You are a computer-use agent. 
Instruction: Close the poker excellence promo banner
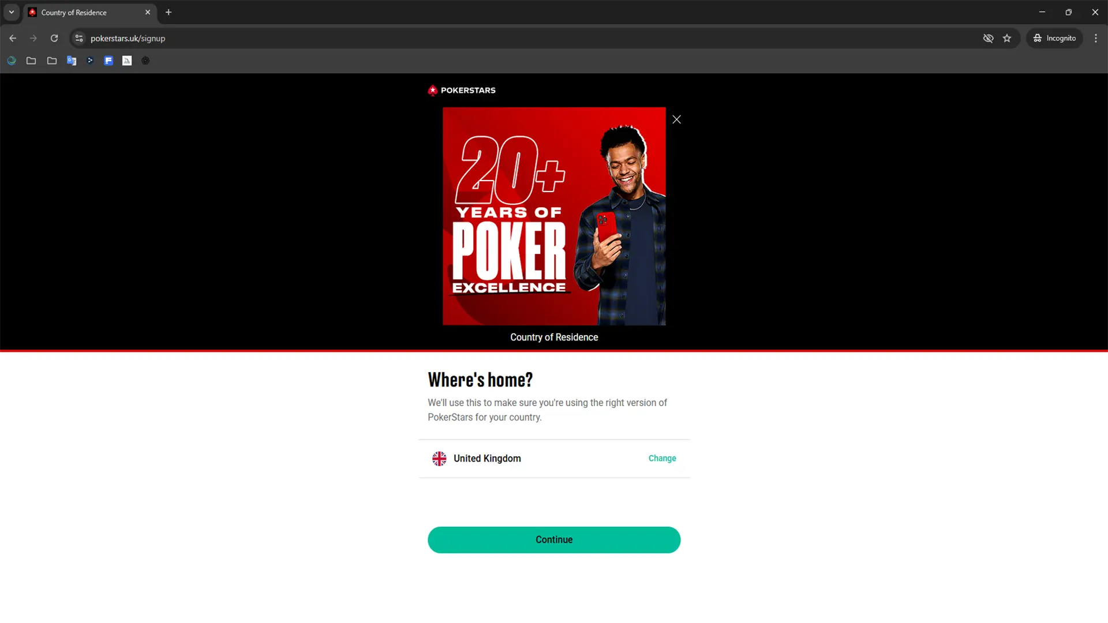pyautogui.click(x=676, y=119)
